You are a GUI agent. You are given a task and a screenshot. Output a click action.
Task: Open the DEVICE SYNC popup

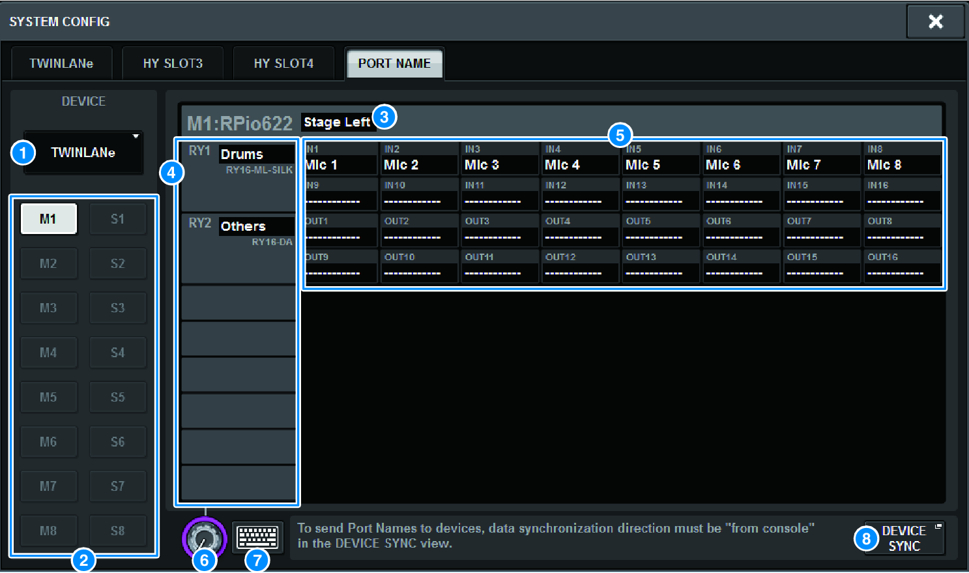coord(904,538)
